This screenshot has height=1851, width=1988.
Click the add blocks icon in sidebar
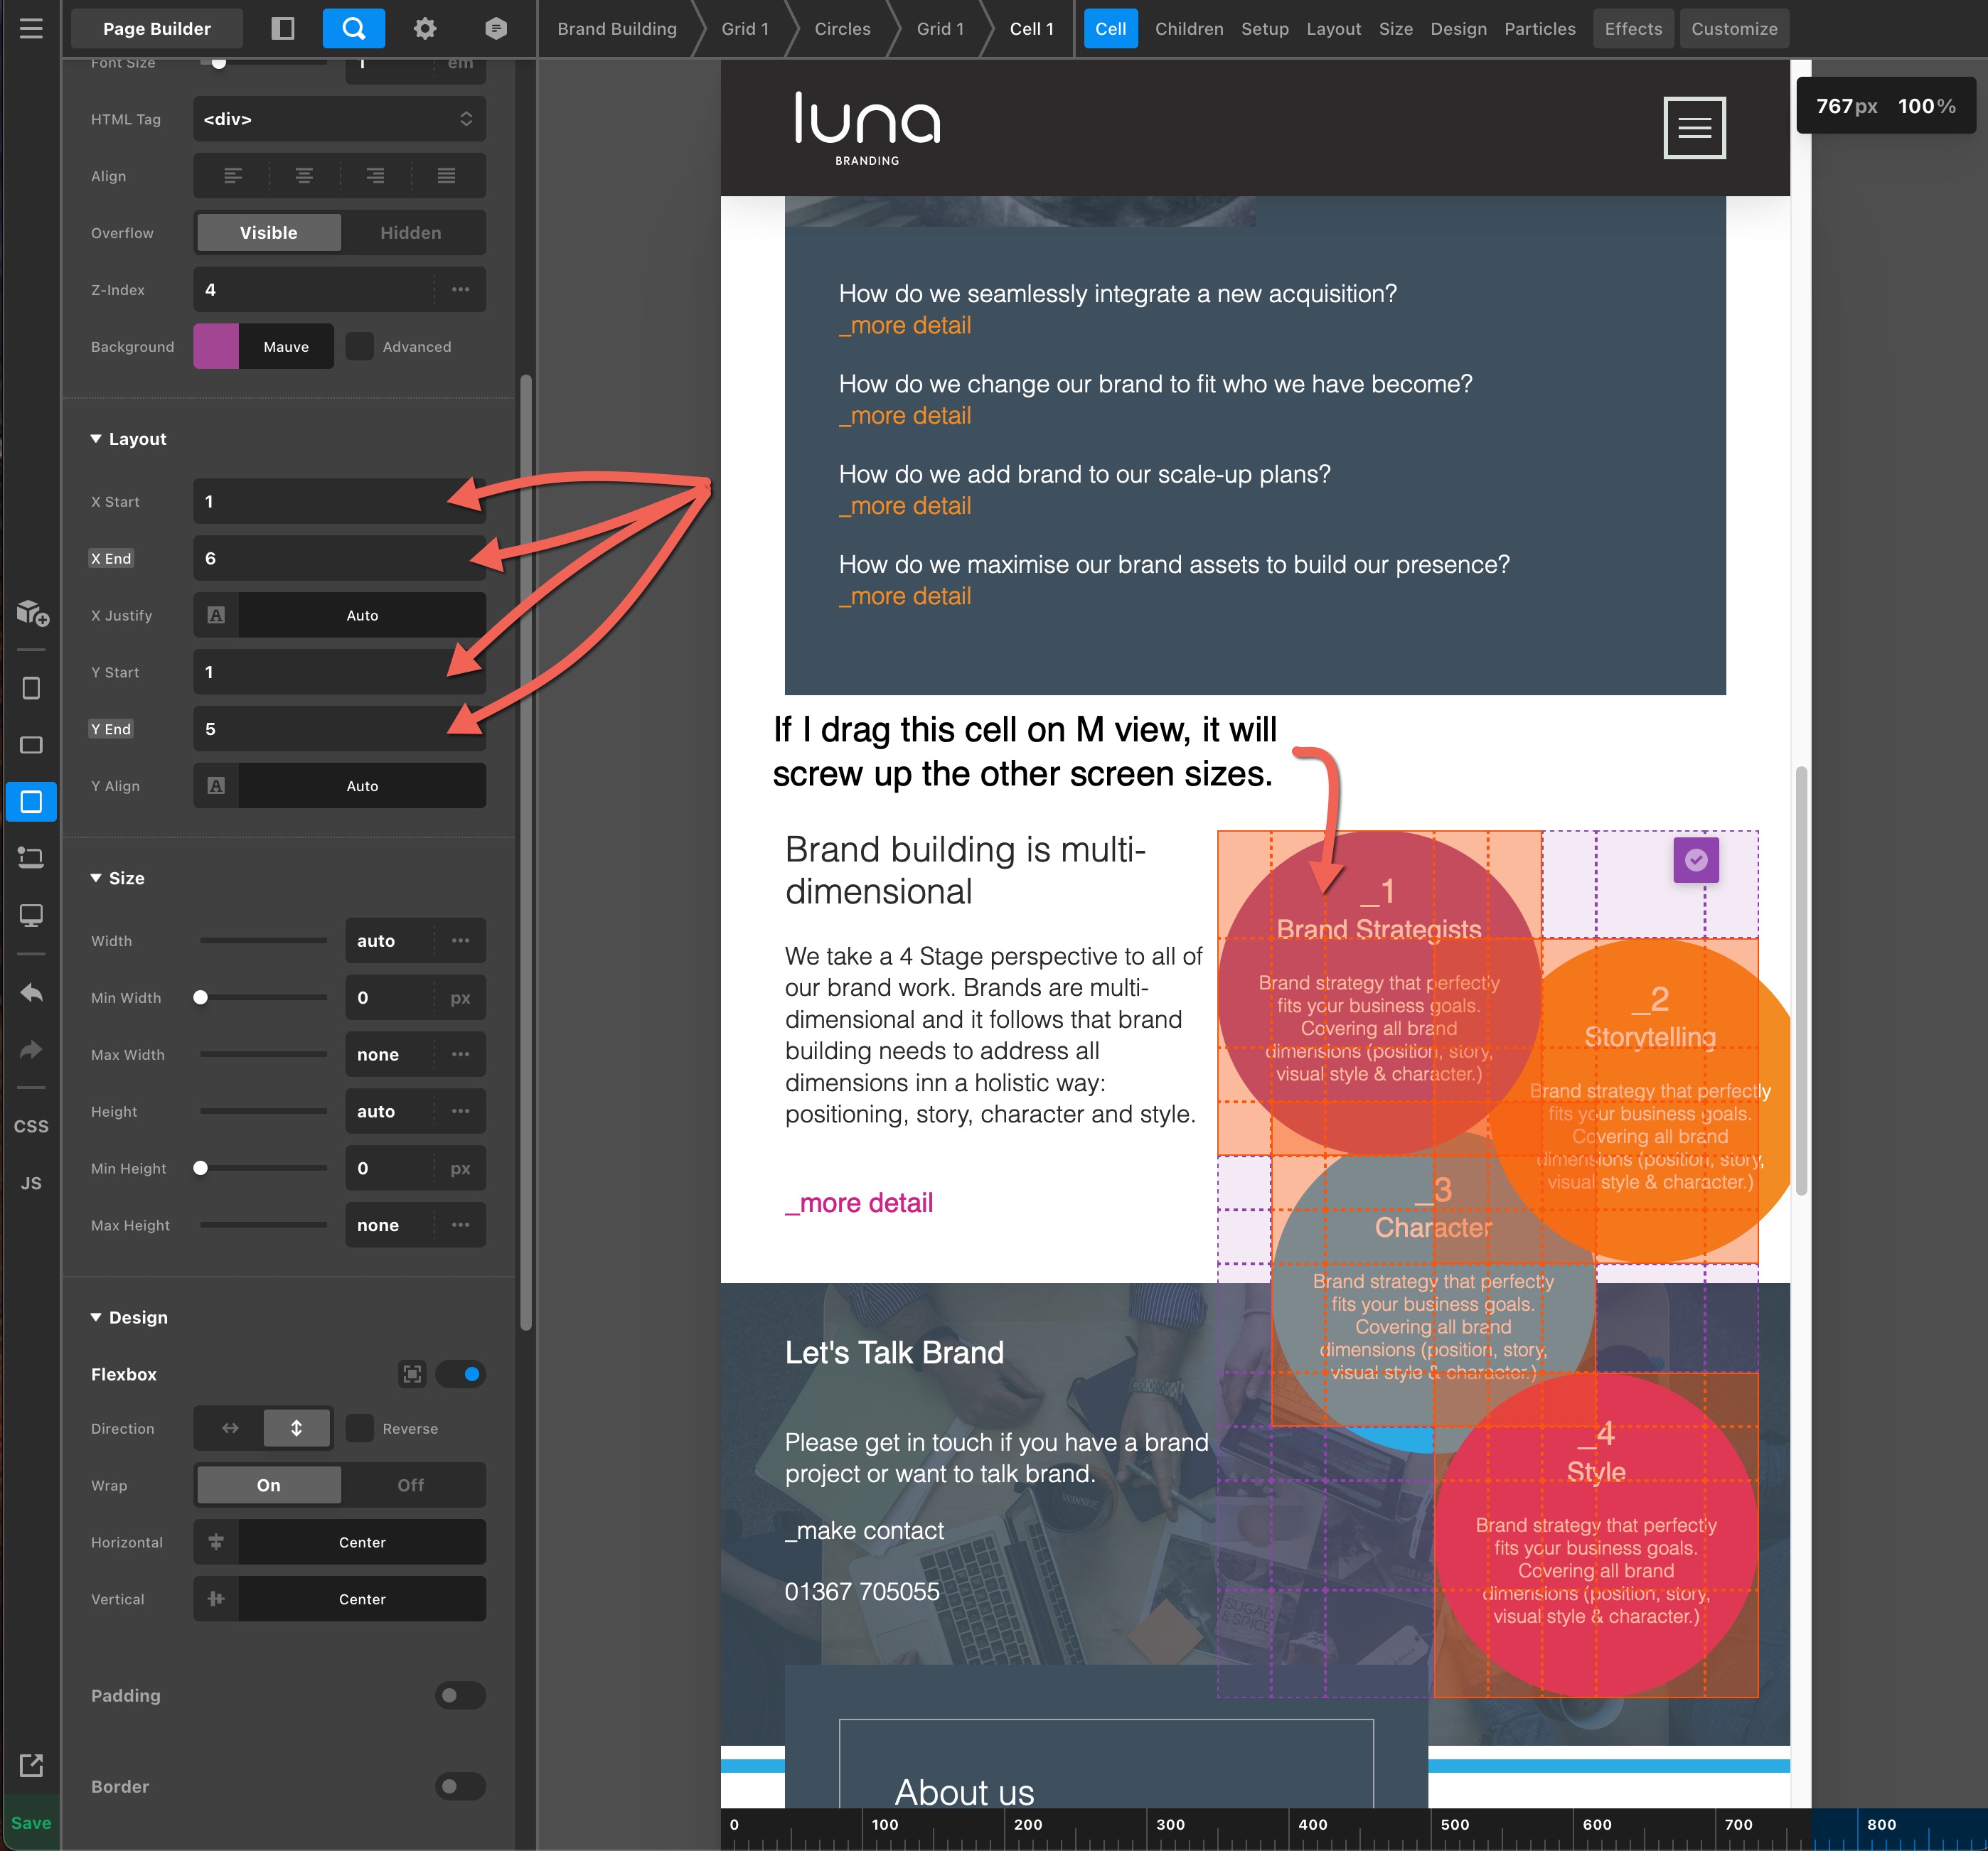click(31, 613)
